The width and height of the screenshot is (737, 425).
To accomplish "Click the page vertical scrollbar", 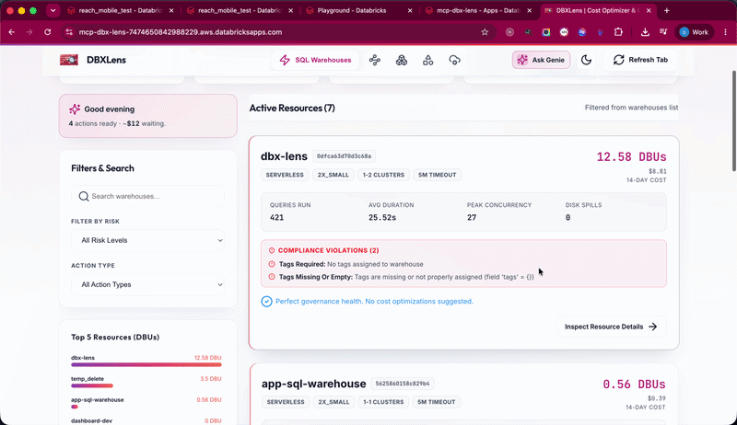I will (733, 121).
